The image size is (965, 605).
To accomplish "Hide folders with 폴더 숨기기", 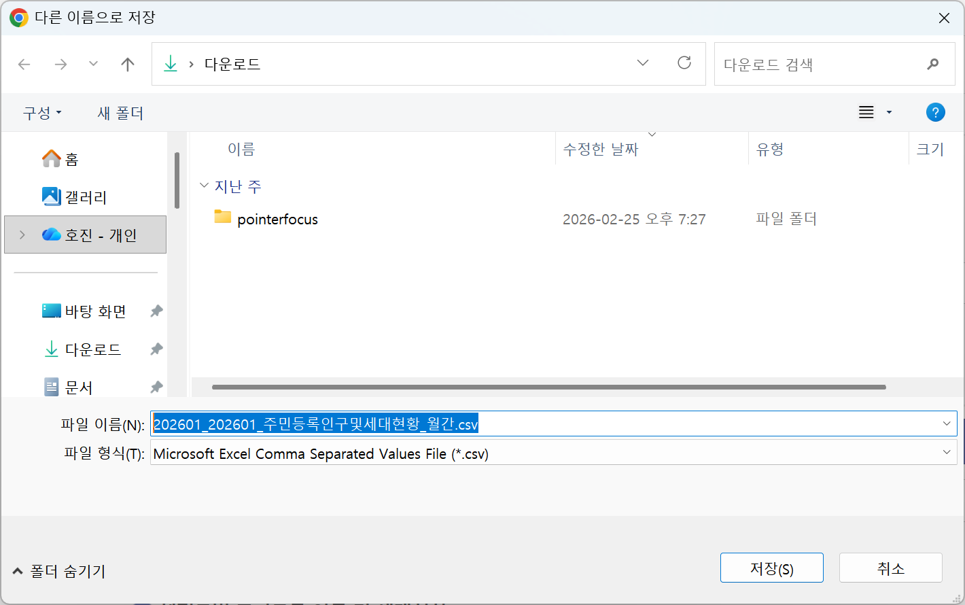I will pos(60,571).
